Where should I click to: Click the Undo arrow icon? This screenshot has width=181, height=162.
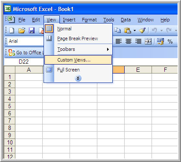point(155,30)
